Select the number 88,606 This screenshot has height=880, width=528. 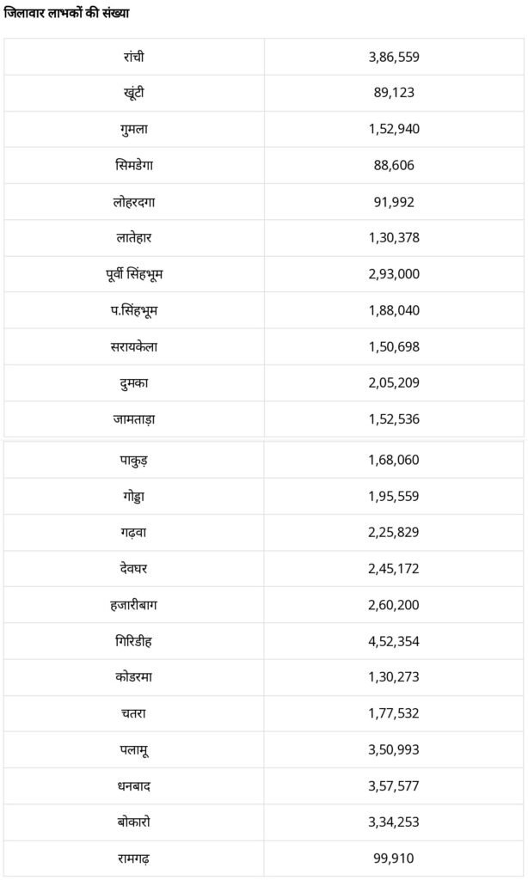pyautogui.click(x=393, y=165)
